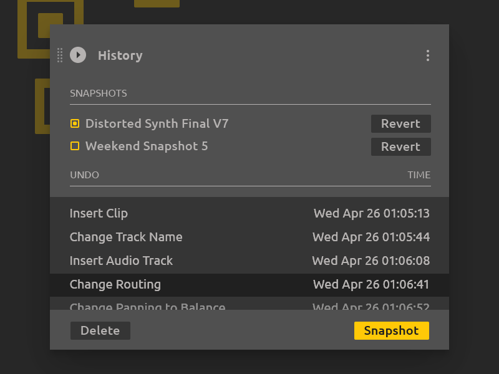The width and height of the screenshot is (499, 374).
Task: Select the SNAPSHOTS section header
Action: click(98, 93)
